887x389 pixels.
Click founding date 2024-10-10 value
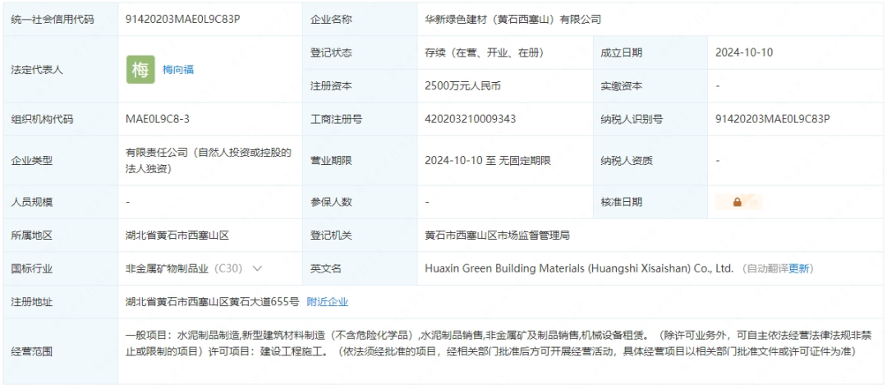[744, 53]
